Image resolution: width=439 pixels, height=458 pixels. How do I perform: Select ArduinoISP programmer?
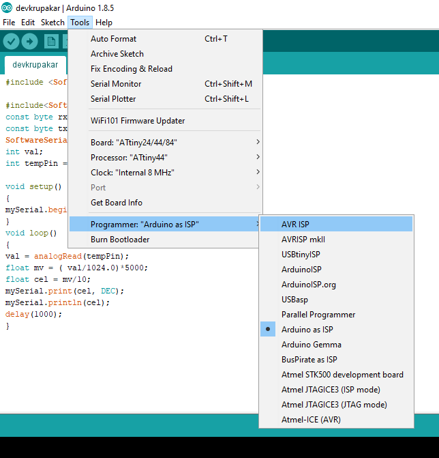[x=336, y=270]
